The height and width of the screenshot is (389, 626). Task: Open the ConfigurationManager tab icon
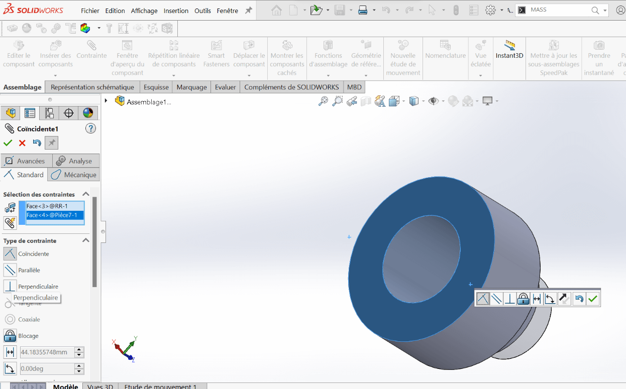(49, 113)
